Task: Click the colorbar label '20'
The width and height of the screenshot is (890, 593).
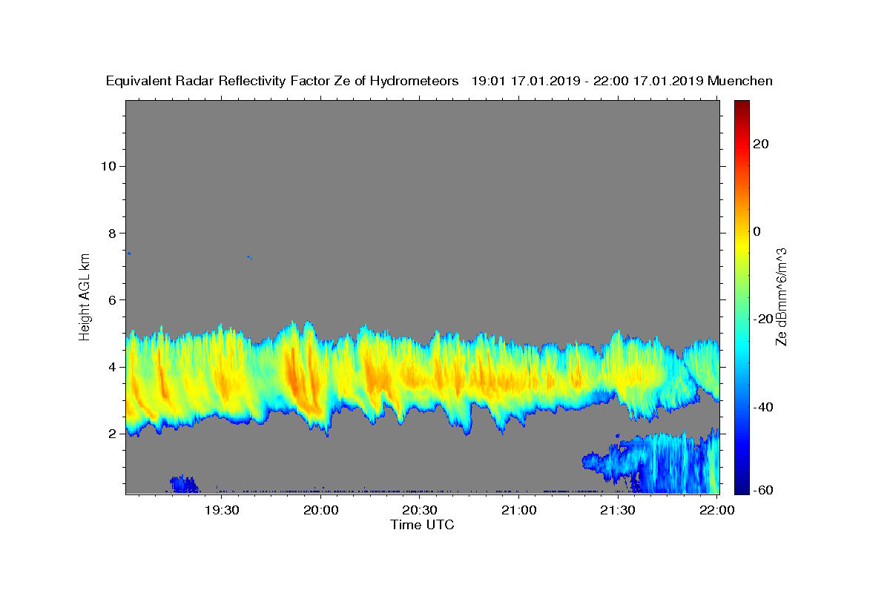Action: pos(760,144)
